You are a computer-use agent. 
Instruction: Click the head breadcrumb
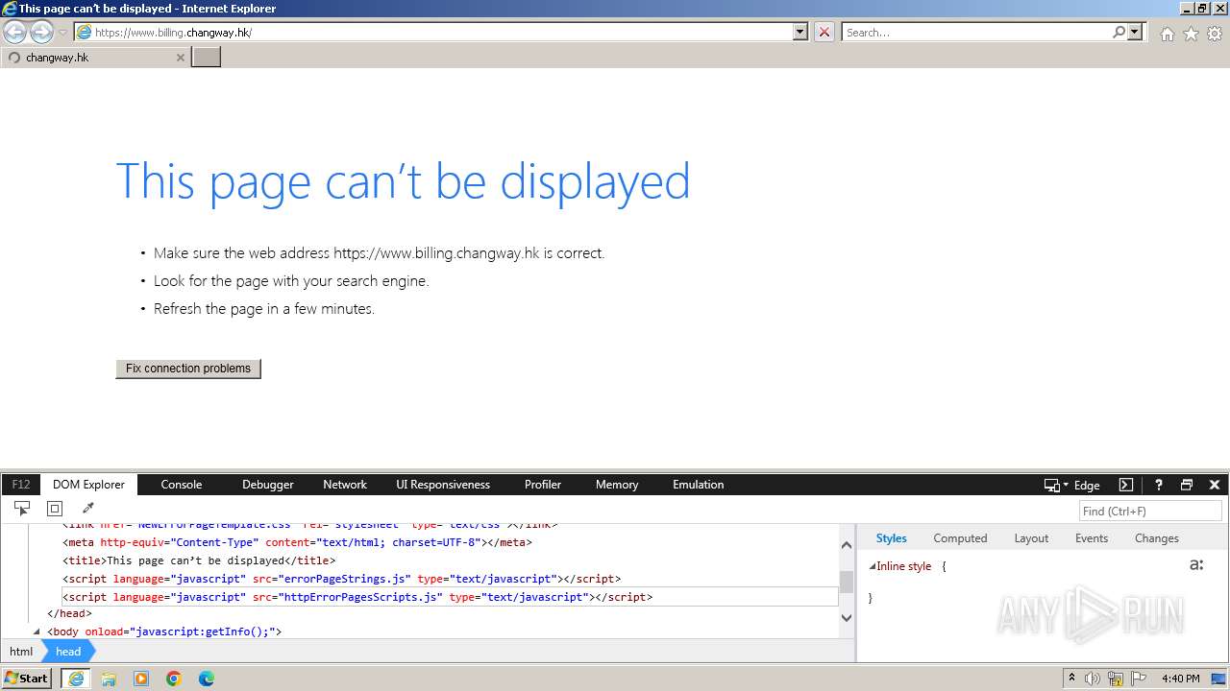tap(68, 652)
